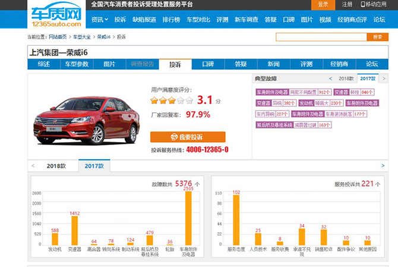Select the 2018款 tab above the charts
The height and width of the screenshot is (267, 398).
point(56,166)
